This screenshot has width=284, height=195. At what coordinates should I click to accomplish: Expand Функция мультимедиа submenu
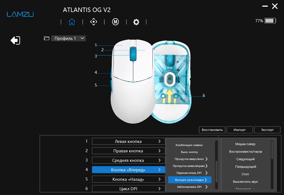click(190, 180)
